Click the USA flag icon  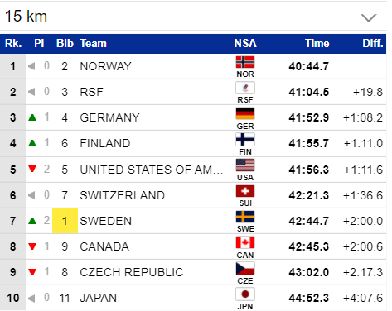(x=245, y=165)
